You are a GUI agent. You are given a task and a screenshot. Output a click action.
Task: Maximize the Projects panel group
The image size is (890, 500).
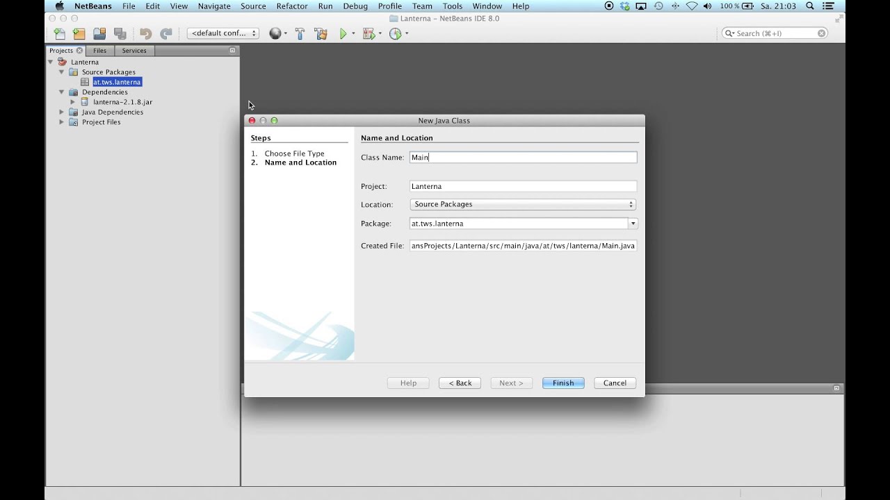(x=232, y=51)
